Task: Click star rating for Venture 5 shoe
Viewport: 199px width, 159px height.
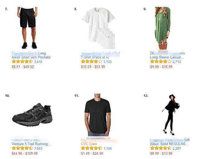Action: tap(22, 148)
